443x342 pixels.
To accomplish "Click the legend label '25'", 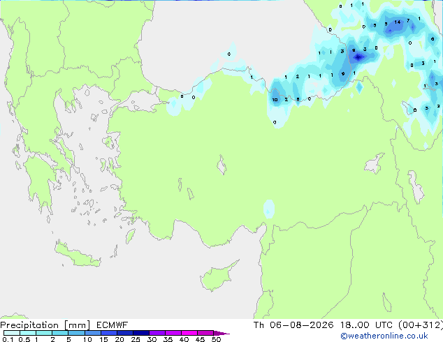I will [x=136, y=339].
